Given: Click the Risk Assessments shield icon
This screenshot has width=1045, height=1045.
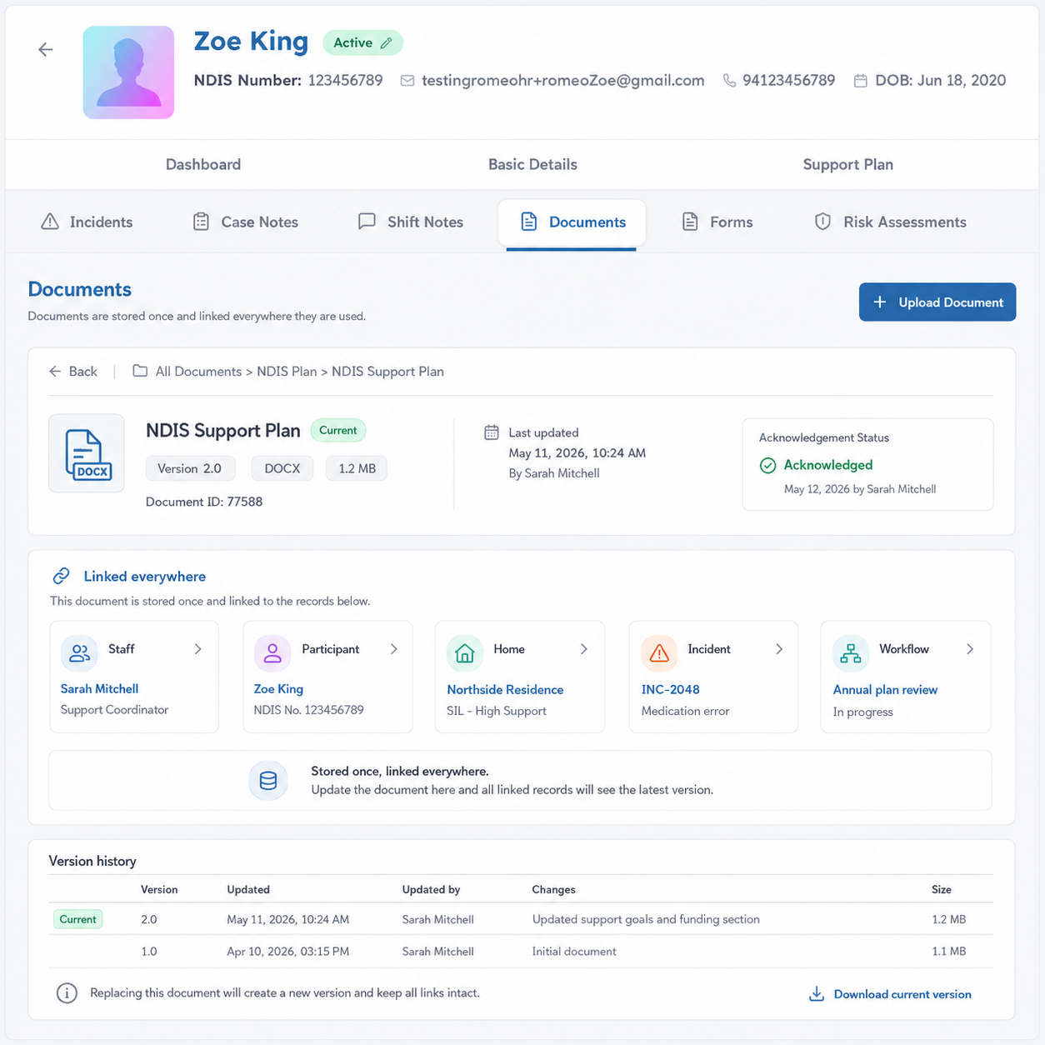Looking at the screenshot, I should coord(822,222).
